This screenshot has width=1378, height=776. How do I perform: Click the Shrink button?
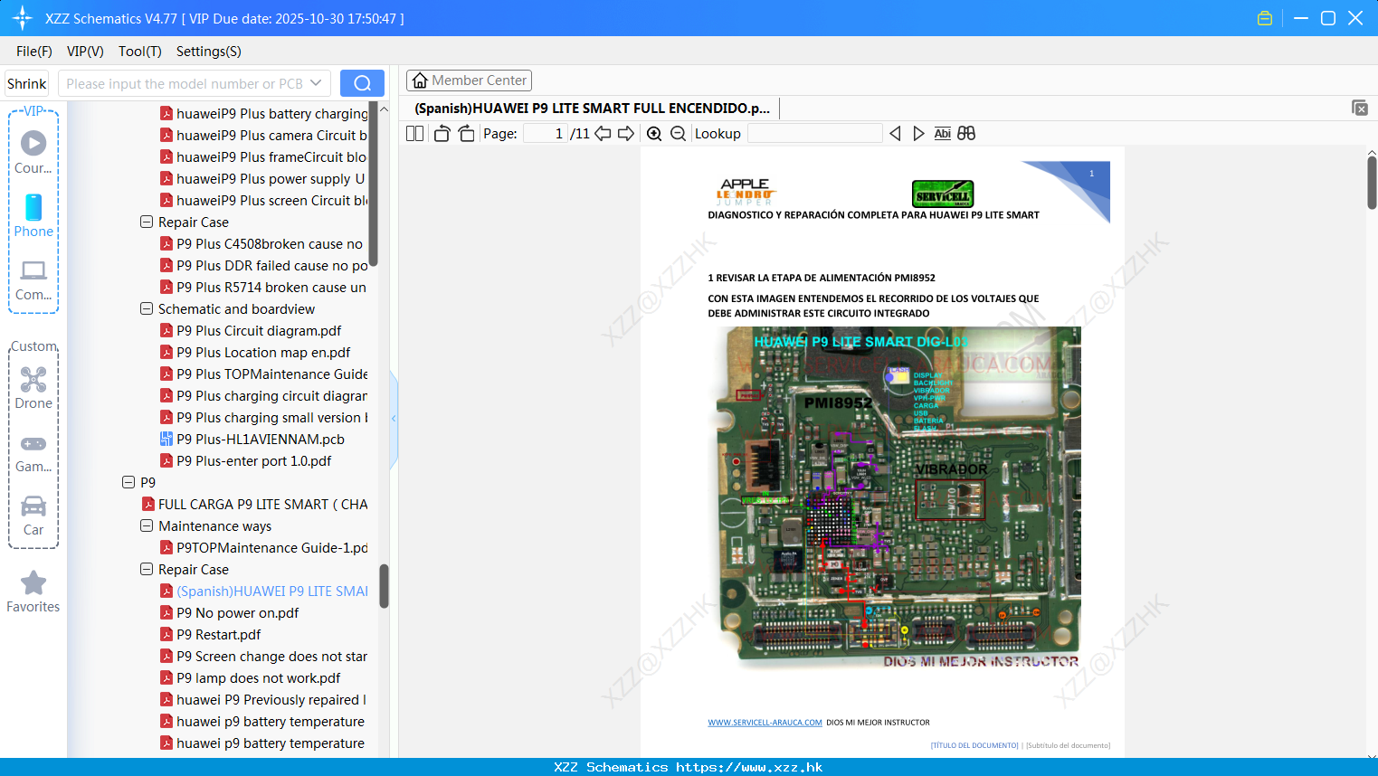[x=27, y=83]
